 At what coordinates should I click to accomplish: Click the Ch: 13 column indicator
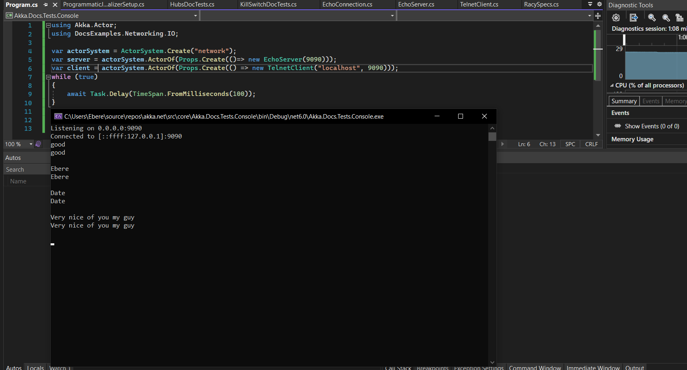pyautogui.click(x=547, y=144)
